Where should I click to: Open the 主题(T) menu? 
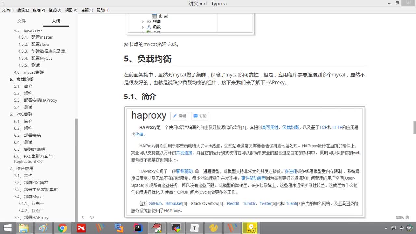[x=87, y=10]
